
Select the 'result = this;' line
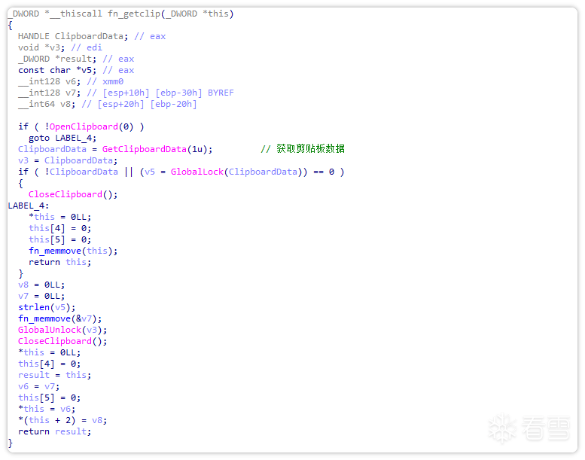coord(54,375)
